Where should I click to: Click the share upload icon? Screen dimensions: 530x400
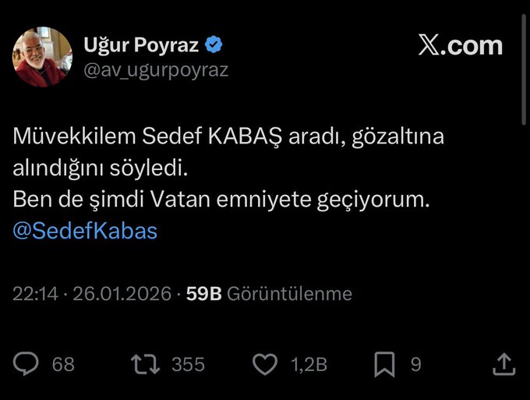coord(503,363)
